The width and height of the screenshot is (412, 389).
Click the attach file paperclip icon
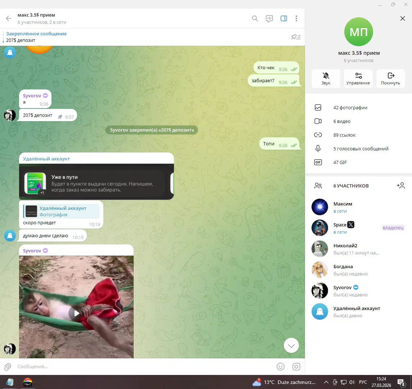pyautogui.click(x=8, y=367)
